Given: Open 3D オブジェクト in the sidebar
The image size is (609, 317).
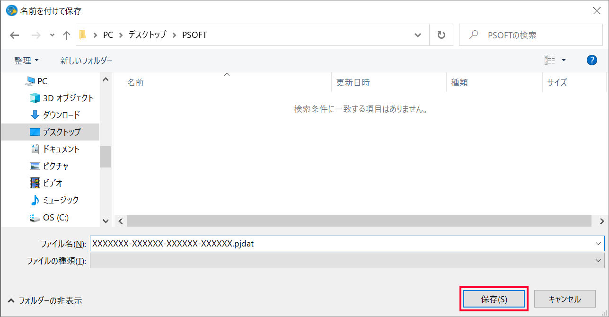Looking at the screenshot, I should (x=69, y=98).
